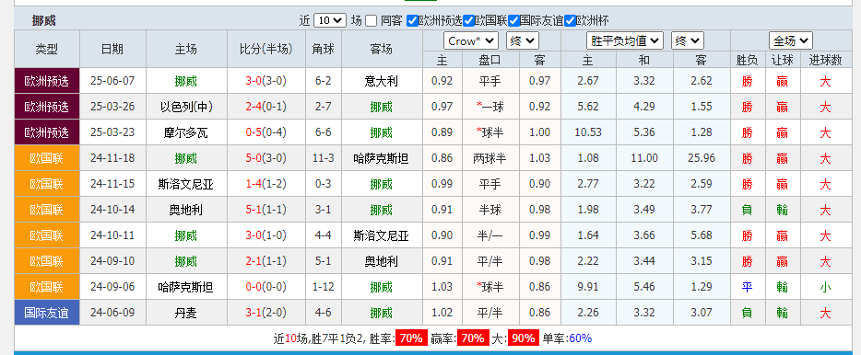Click the 25.96 away odds value
The width and height of the screenshot is (861, 355).
point(702,159)
